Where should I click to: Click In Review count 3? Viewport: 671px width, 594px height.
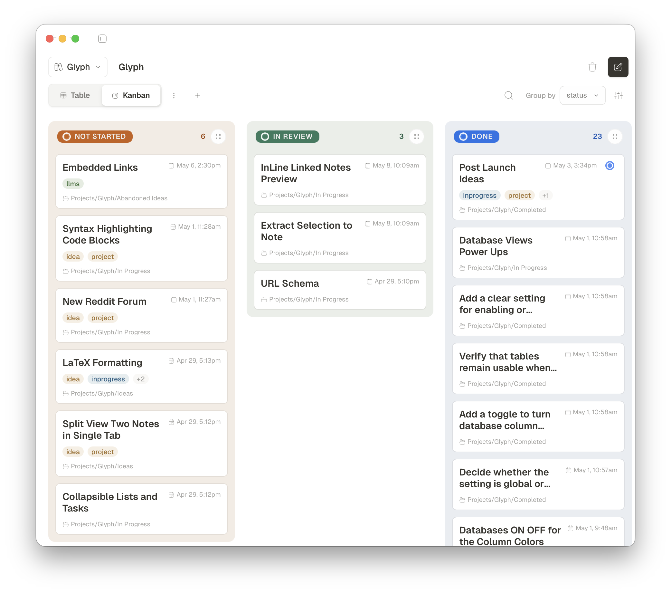point(401,137)
